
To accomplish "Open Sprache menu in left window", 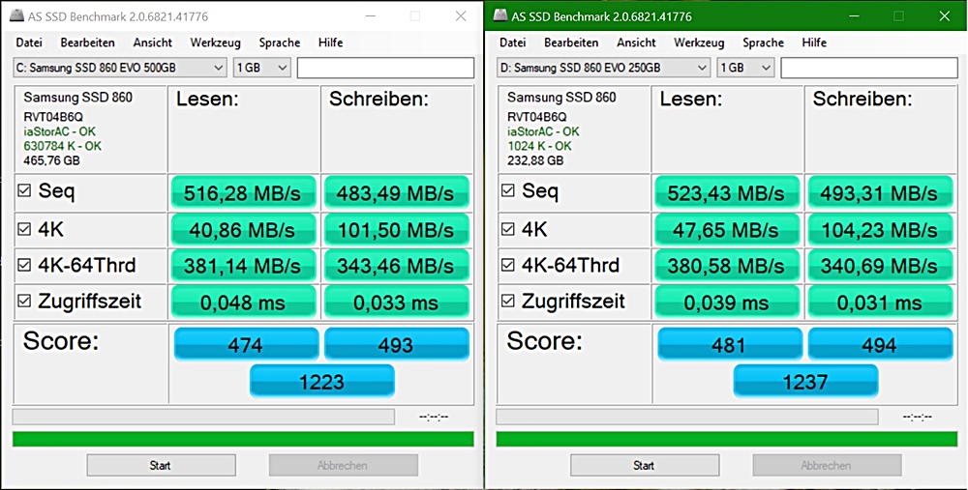I will pos(280,43).
